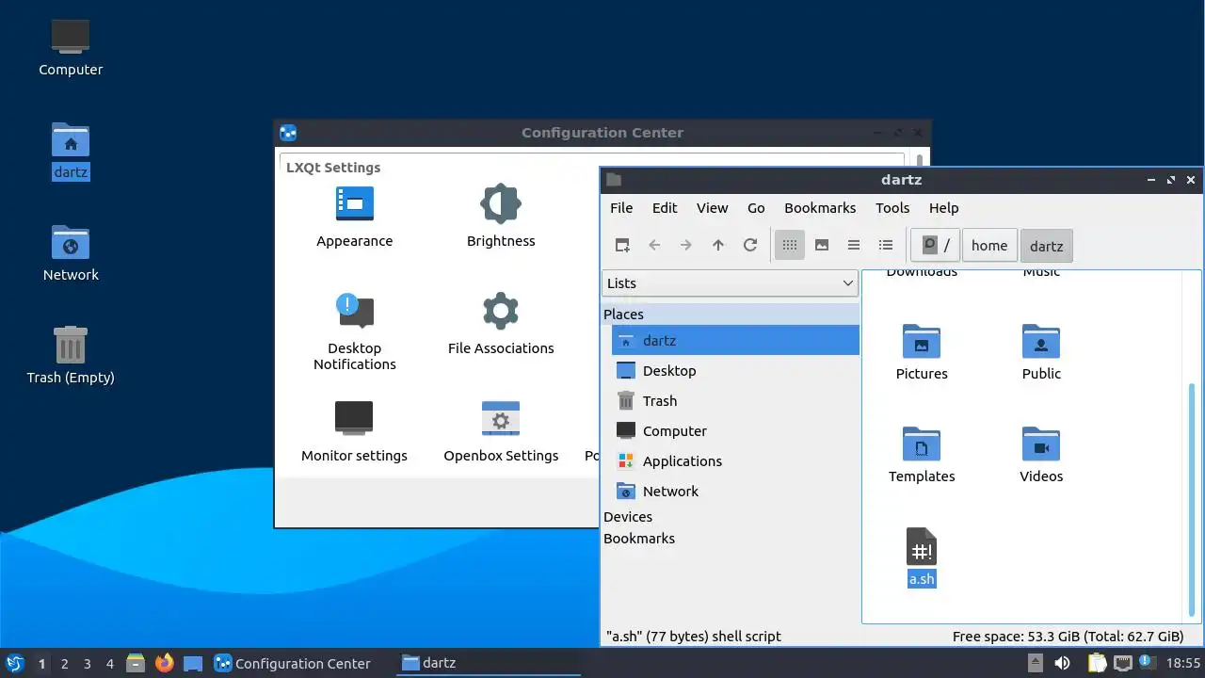Open the Bookmarks menu
Screen dimensions: 1205x678
(x=820, y=208)
